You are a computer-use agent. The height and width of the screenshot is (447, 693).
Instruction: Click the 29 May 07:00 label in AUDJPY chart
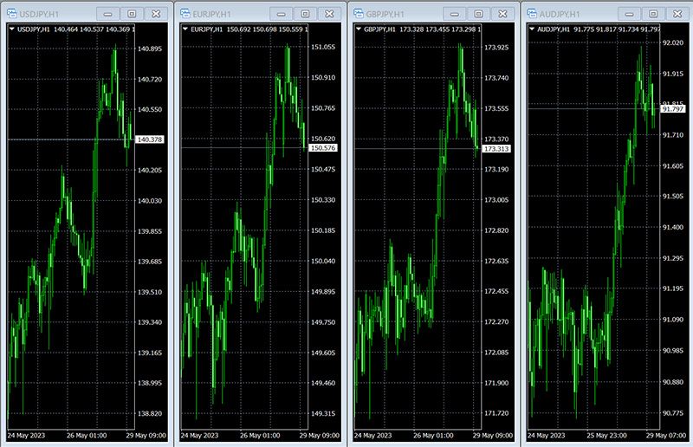(666, 436)
